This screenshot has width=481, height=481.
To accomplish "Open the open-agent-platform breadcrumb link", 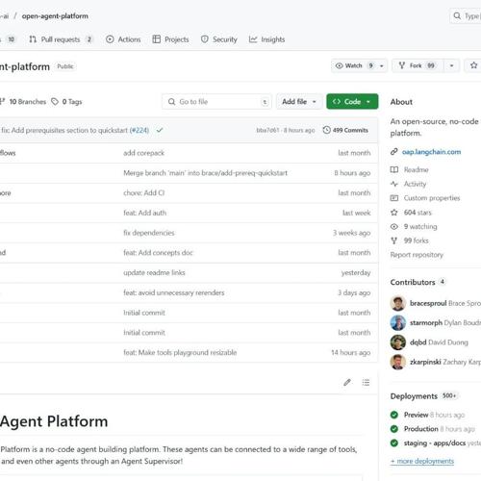I will (55, 16).
